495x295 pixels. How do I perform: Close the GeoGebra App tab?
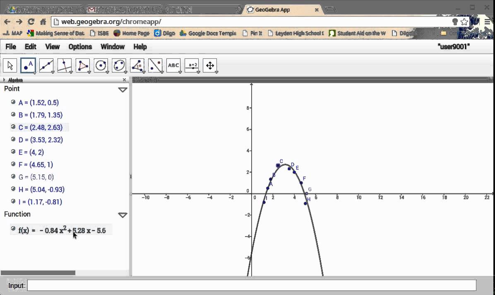pos(317,10)
